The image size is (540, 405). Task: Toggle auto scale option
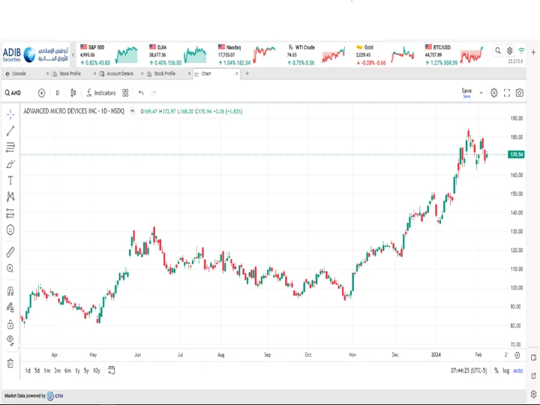pyautogui.click(x=518, y=370)
